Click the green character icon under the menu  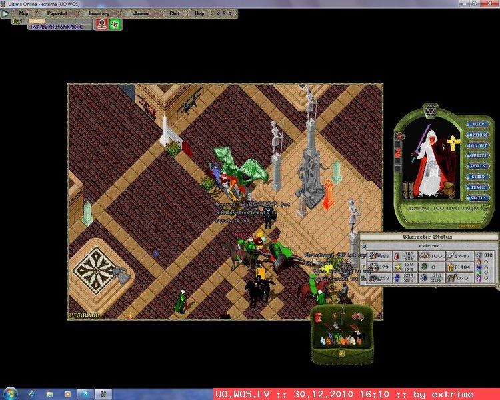click(x=115, y=24)
